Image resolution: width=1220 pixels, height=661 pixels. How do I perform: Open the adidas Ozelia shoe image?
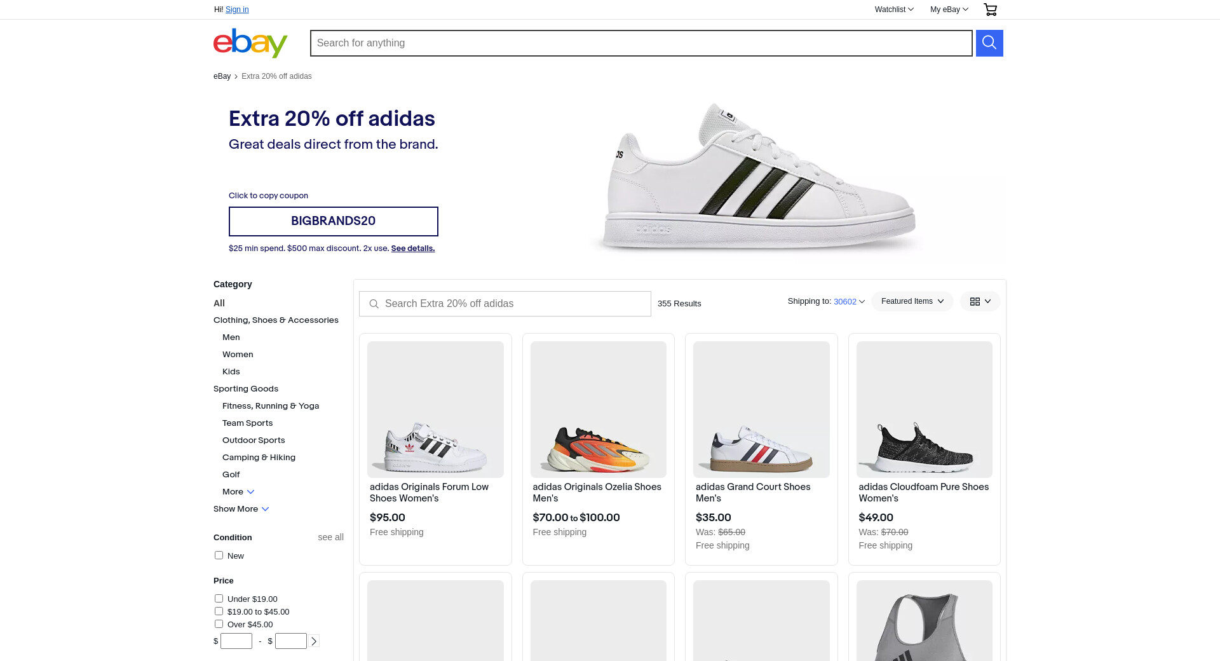point(598,410)
